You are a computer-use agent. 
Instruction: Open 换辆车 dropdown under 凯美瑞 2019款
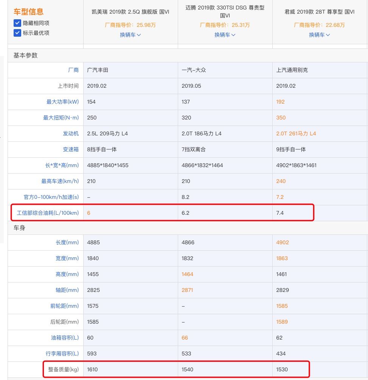[130, 35]
